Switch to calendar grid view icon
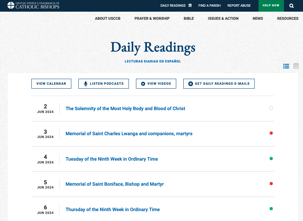The image size is (303, 221). [x=296, y=66]
